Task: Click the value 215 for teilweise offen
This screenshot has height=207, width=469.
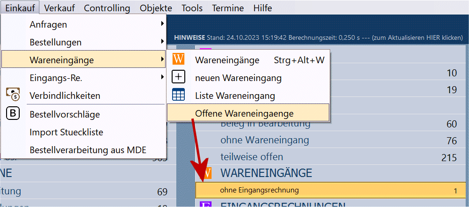Action: [x=449, y=158]
